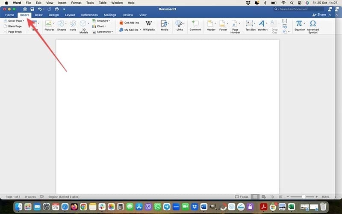Switch to the Draw tab
This screenshot has height=214, width=342.
(x=38, y=15)
